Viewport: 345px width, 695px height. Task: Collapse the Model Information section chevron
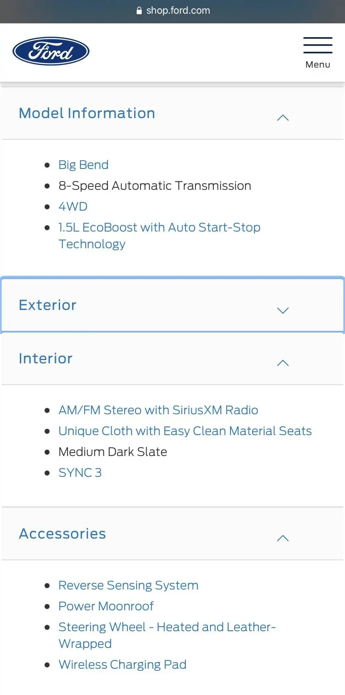click(282, 118)
